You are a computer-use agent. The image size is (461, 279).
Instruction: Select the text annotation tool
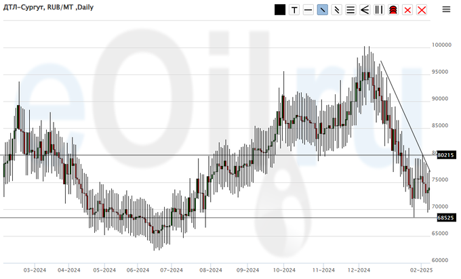(294, 9)
